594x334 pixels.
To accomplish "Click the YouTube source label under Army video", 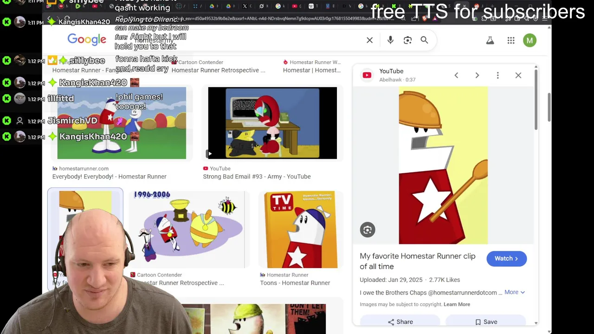I will (220, 168).
